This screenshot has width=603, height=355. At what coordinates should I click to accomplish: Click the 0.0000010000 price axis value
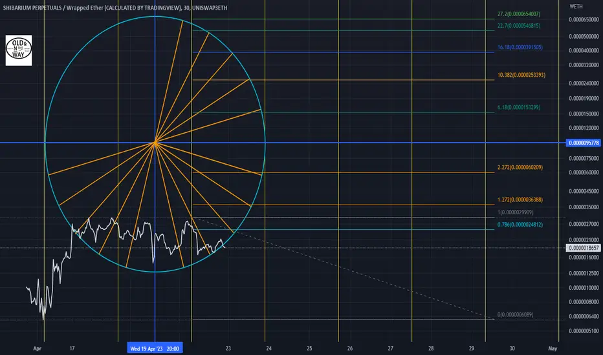coord(584,288)
